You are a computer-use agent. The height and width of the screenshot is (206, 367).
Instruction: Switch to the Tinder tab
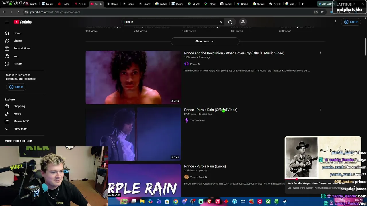[x=64, y=4]
